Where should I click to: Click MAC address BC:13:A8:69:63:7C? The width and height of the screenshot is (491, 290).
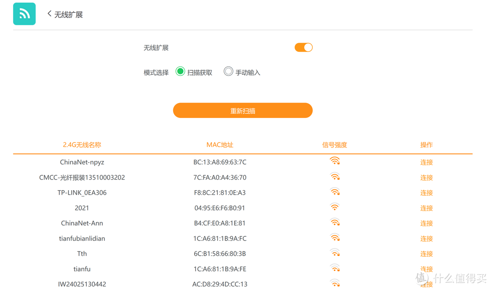click(220, 162)
